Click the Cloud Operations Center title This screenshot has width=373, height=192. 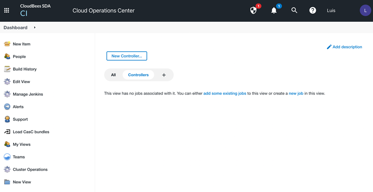coord(104,10)
